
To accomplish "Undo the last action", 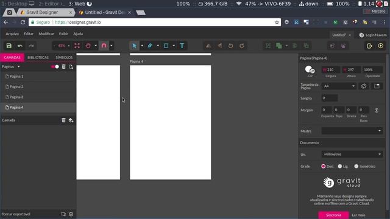I will point(20,46).
